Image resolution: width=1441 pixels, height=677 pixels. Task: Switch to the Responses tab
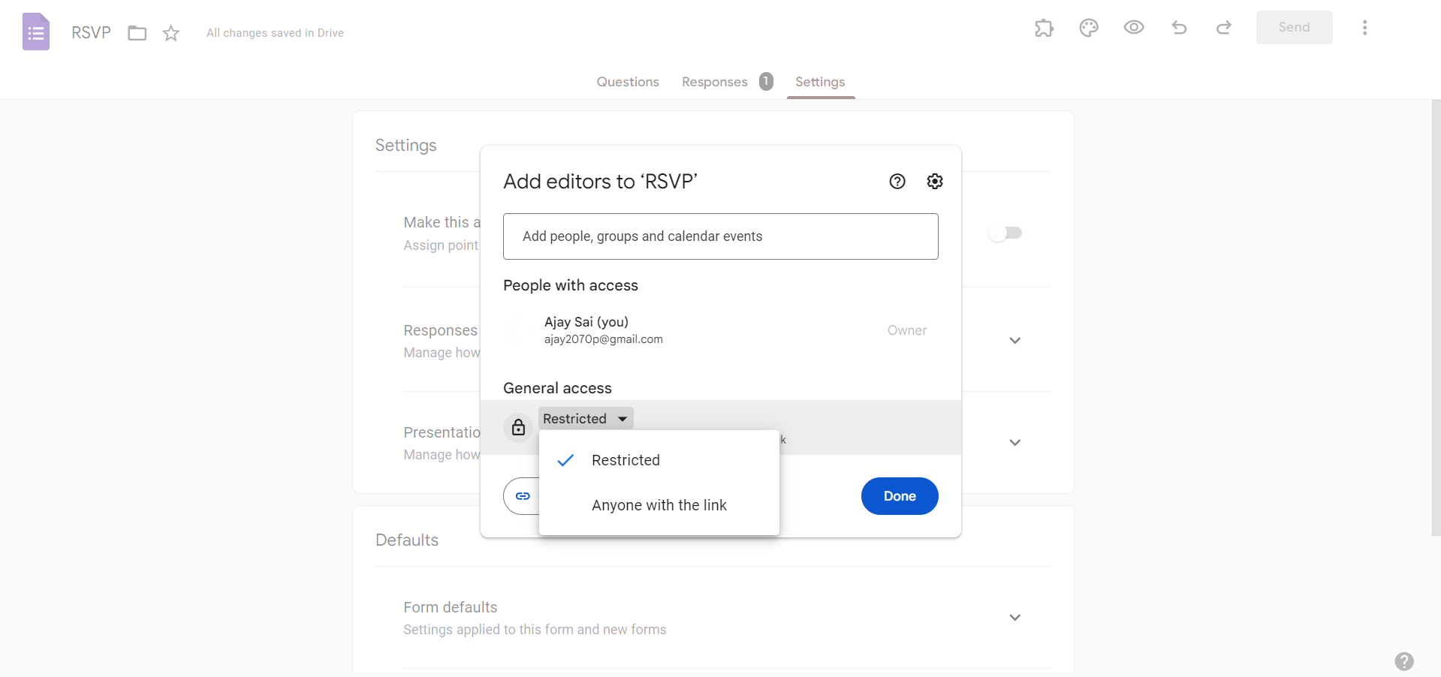[715, 82]
